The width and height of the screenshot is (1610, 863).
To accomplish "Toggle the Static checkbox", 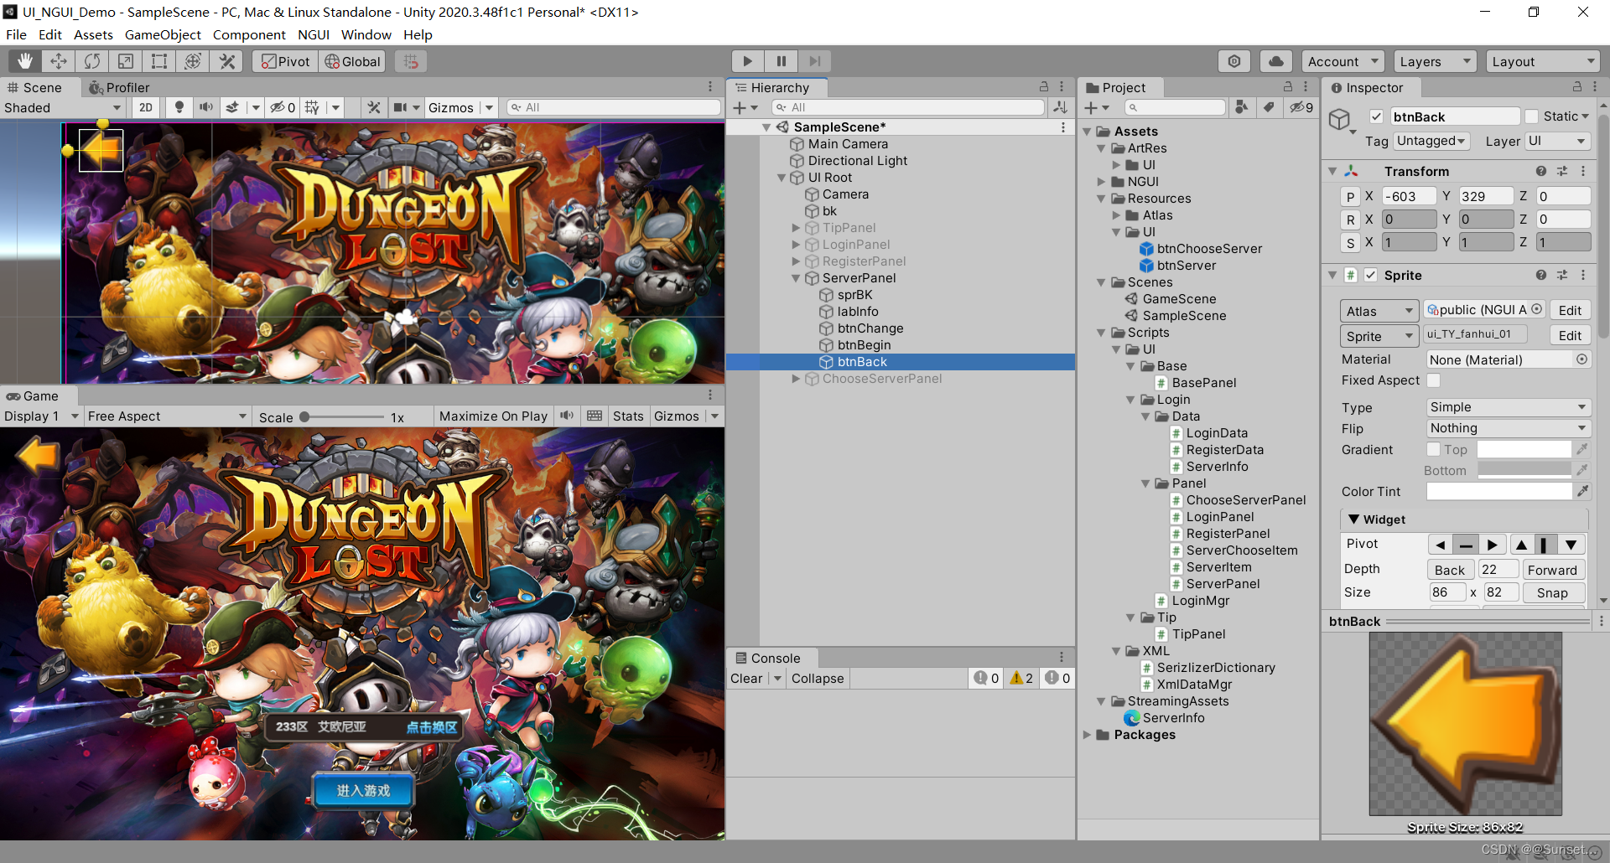I will coord(1532,116).
